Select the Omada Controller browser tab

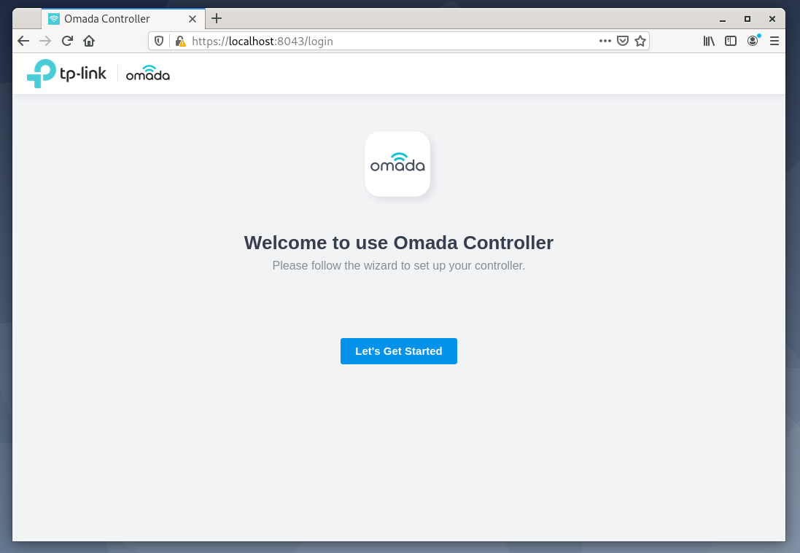coord(123,19)
